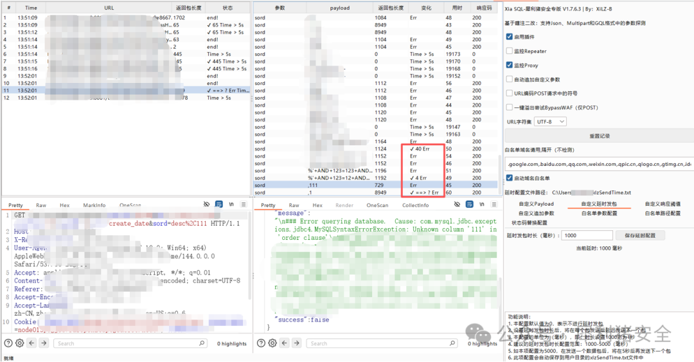Viewport: 694px width, 362px height.
Task: Click the request panel help icon
Action: point(8,343)
